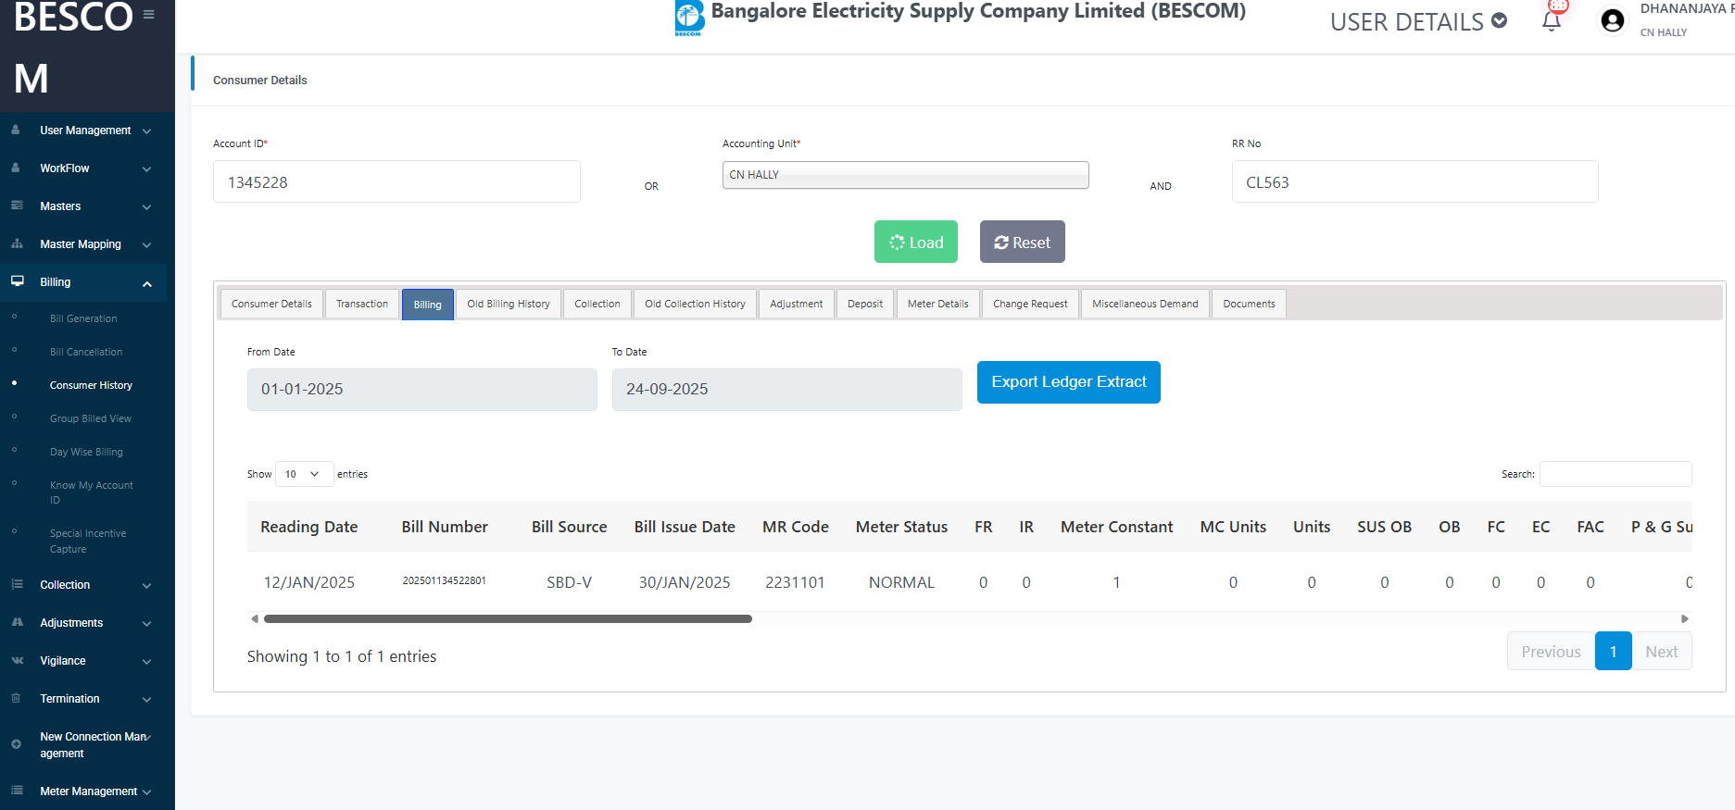1735x810 pixels.
Task: Click the New Connection Management plus icon
Action: [x=16, y=744]
